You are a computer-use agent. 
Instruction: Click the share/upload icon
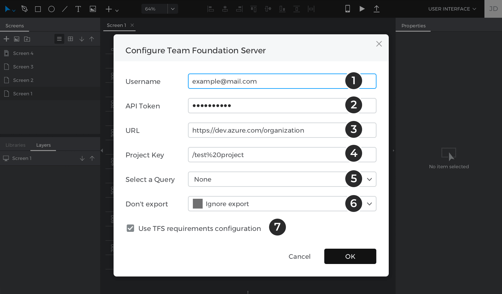coord(376,9)
